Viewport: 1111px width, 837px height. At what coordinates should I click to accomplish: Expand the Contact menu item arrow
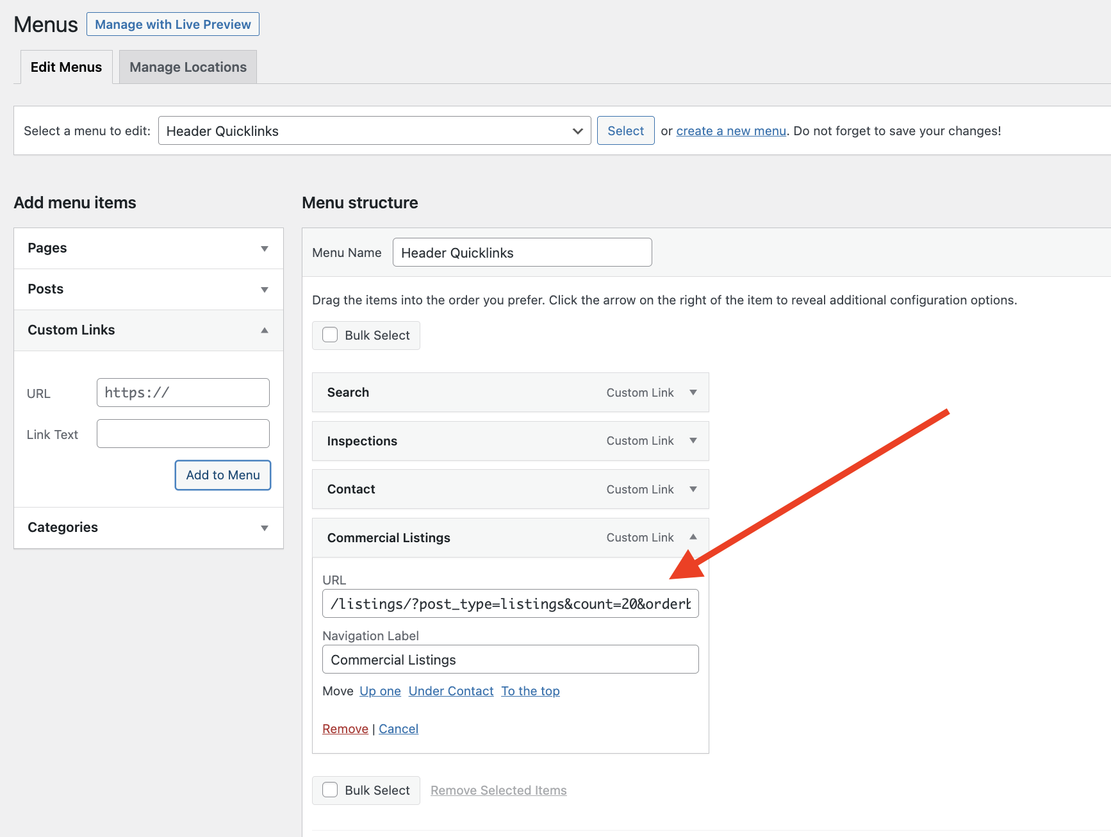[x=693, y=490]
